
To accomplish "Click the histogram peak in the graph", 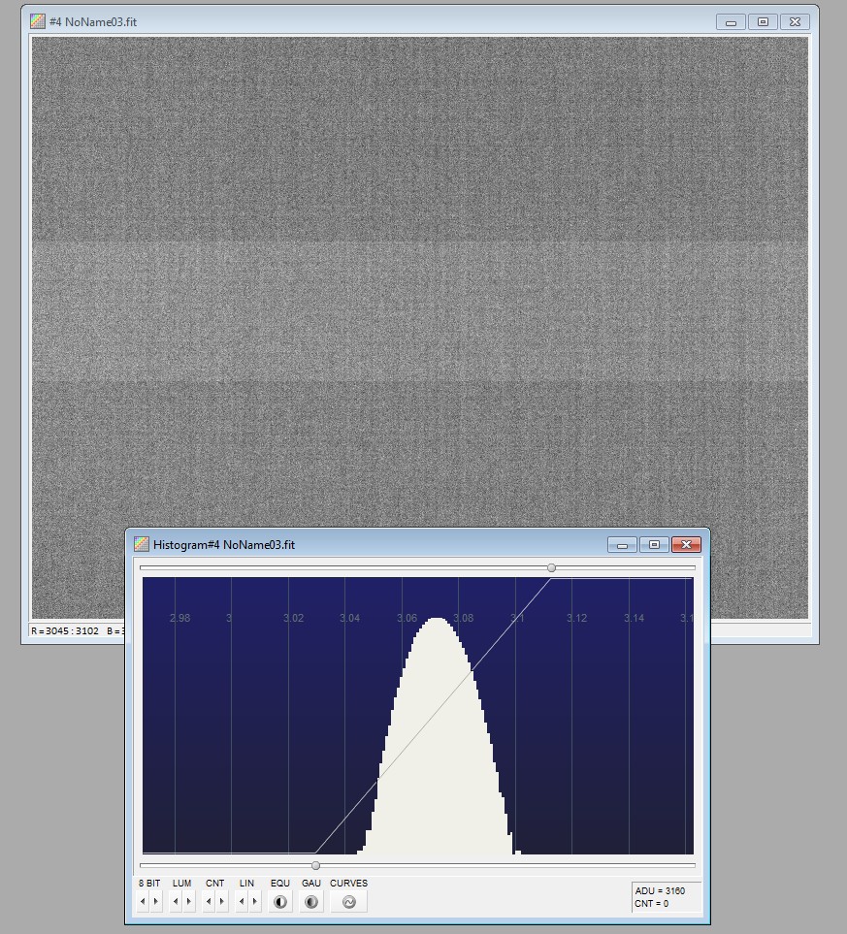I will click(x=438, y=621).
